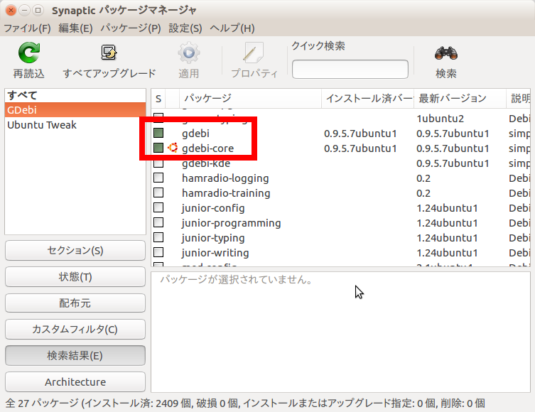The height and width of the screenshot is (412, 535).
Task: Mark checkbox for junior-programming
Action: point(158,222)
